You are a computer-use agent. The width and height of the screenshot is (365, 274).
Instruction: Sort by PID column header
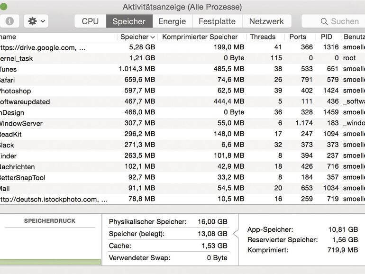point(326,37)
